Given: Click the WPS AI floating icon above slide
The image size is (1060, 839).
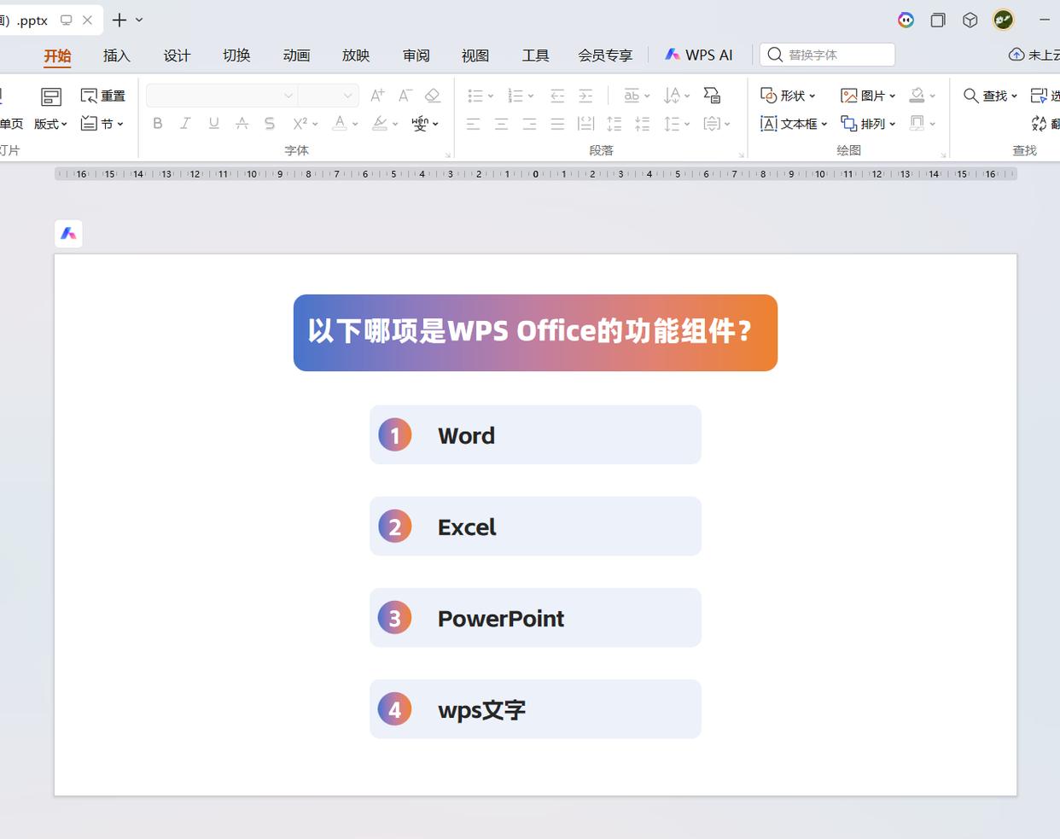Looking at the screenshot, I should 68,234.
